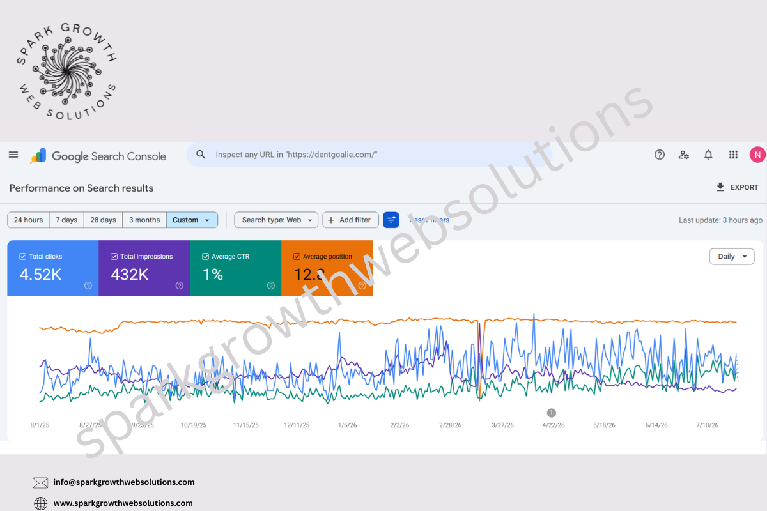Click the blue filter rows icon
This screenshot has width=767, height=511.
(x=391, y=220)
